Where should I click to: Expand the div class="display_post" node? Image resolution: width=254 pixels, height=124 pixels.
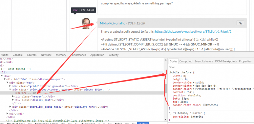click(x=13, y=100)
